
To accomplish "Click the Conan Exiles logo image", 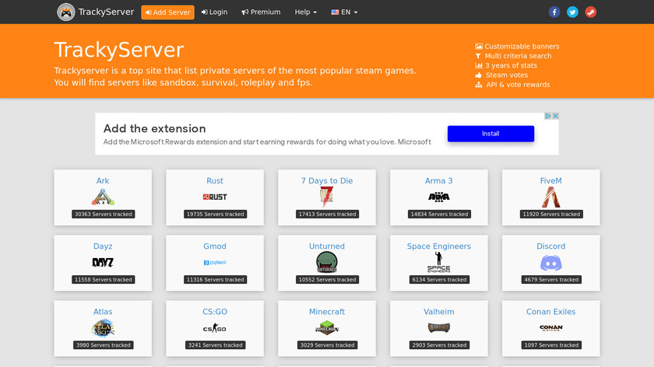I will point(551,328).
